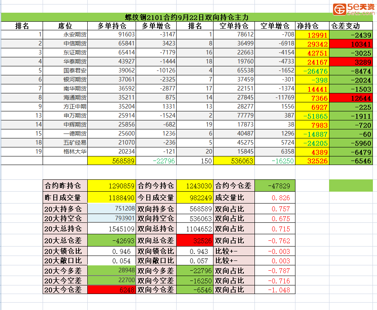Click green cell -47829

tap(275, 186)
